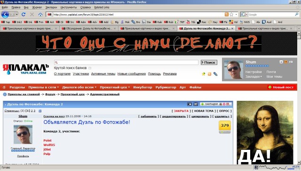Open the Активные темы link
This screenshot has height=171, width=301.
point(103,74)
